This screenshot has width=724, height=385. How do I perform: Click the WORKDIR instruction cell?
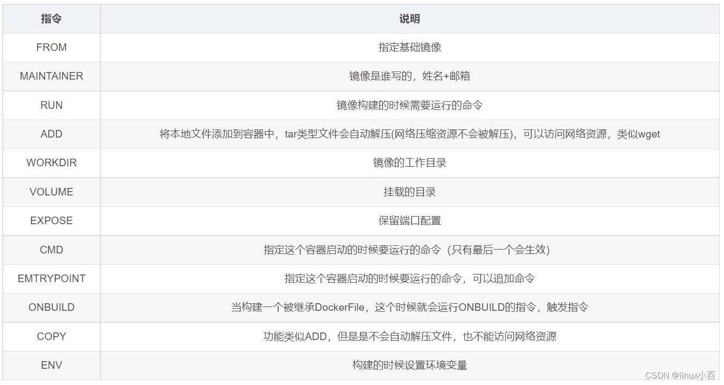52,163
